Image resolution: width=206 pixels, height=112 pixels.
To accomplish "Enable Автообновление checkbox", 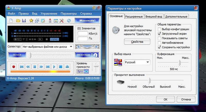I will click(159, 43).
